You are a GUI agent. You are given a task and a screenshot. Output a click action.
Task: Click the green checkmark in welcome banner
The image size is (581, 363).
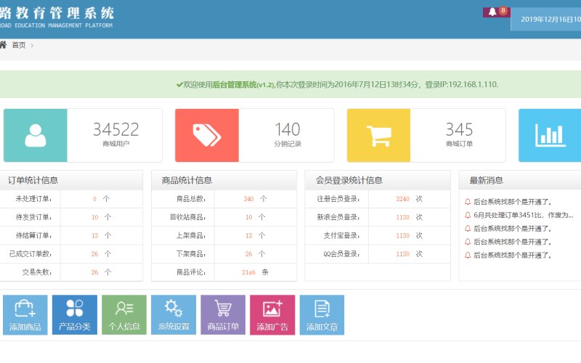coord(179,85)
